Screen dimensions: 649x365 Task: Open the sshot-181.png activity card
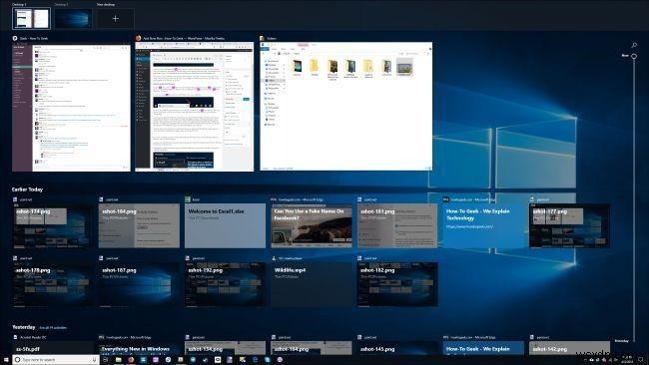tap(397, 225)
